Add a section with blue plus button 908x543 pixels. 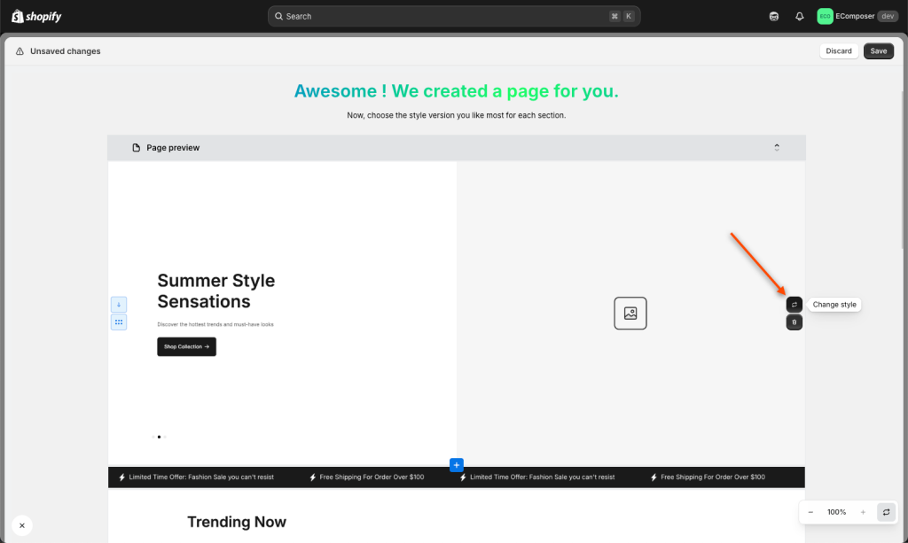coord(457,465)
